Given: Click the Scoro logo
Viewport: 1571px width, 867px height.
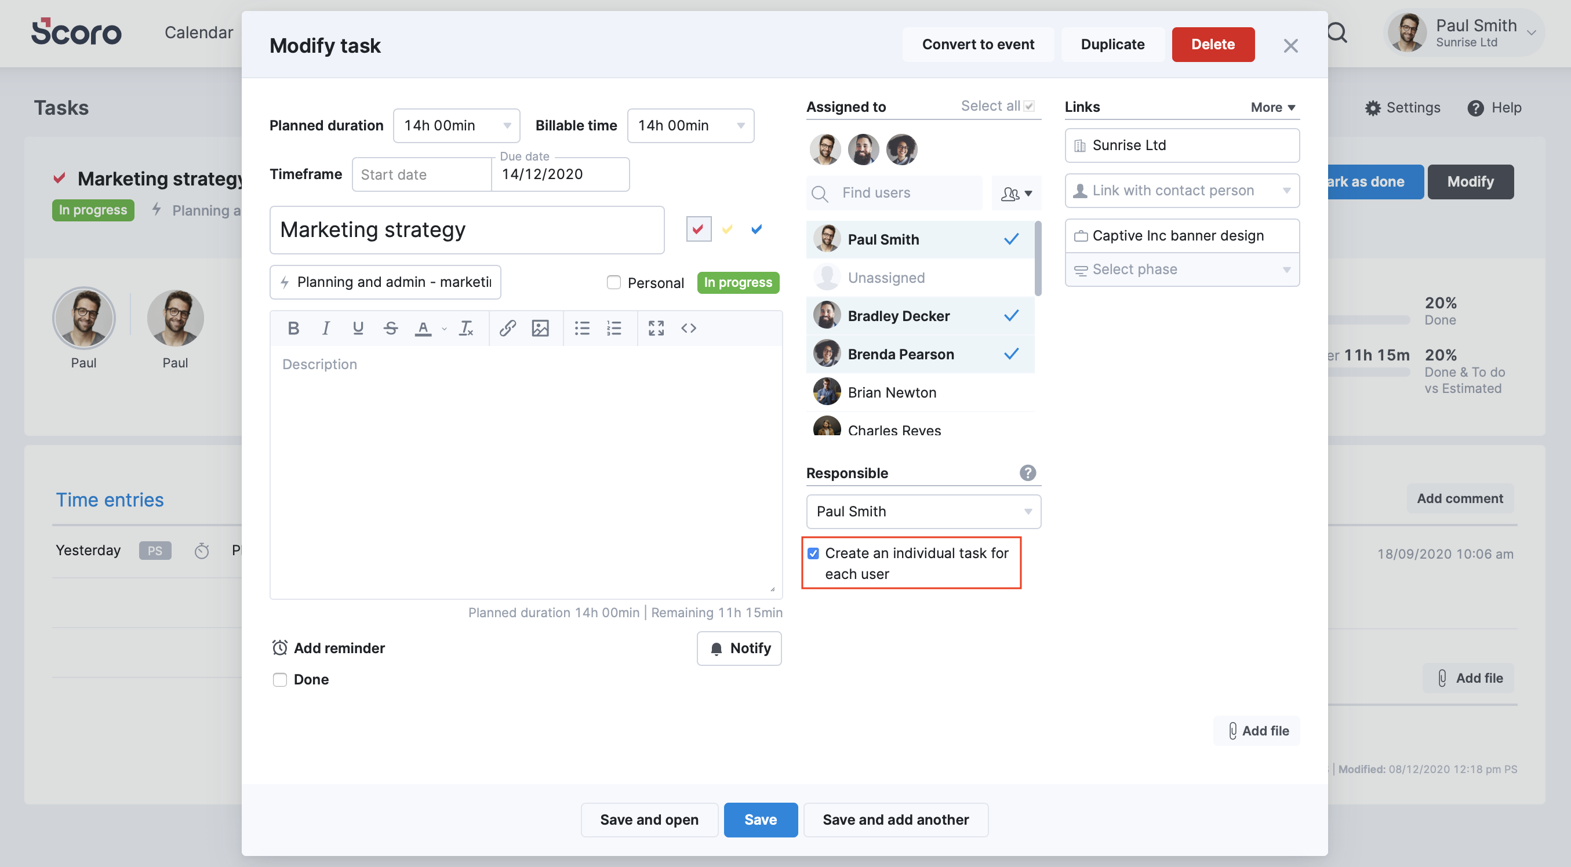Looking at the screenshot, I should click(77, 32).
